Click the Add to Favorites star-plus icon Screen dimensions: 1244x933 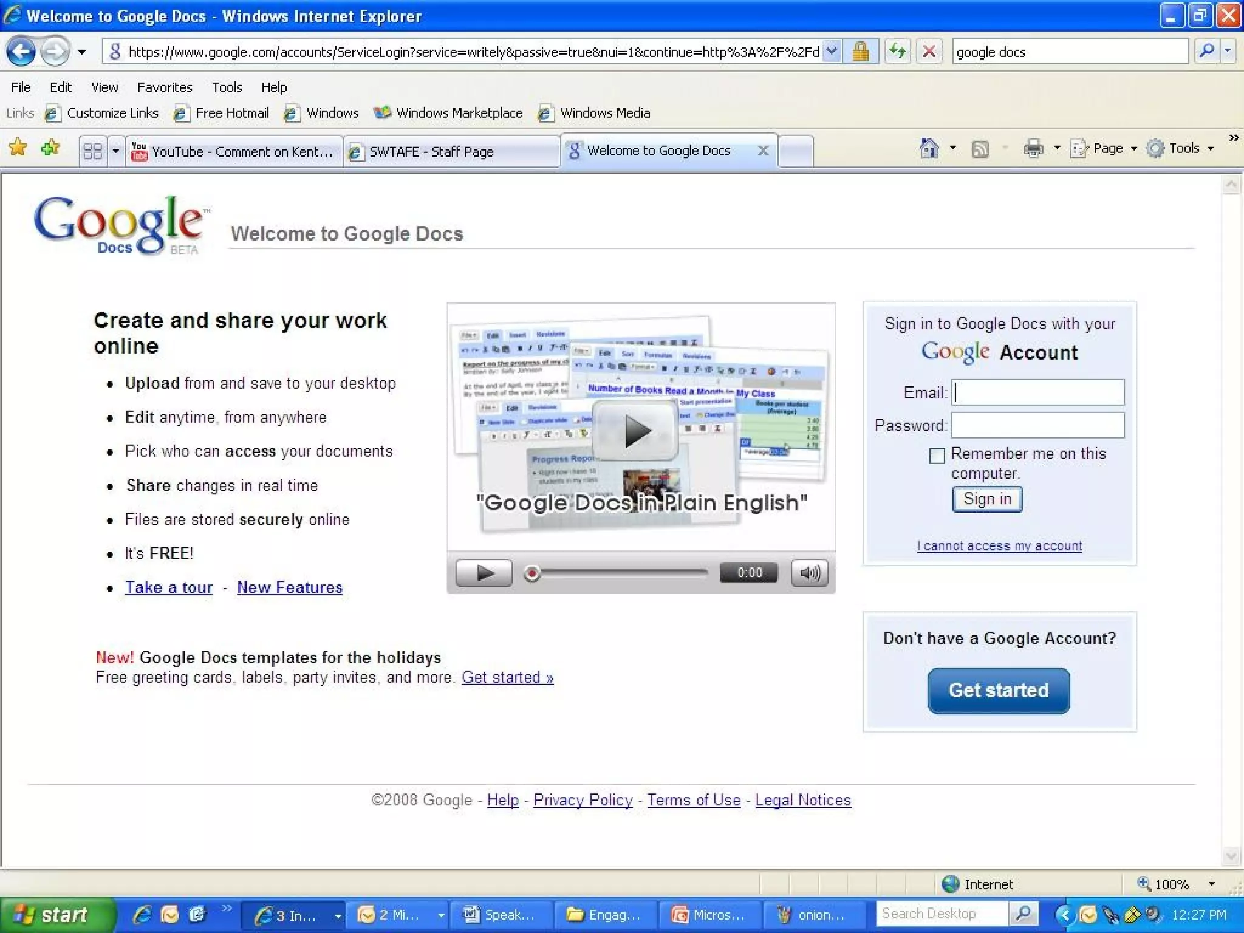tap(51, 148)
